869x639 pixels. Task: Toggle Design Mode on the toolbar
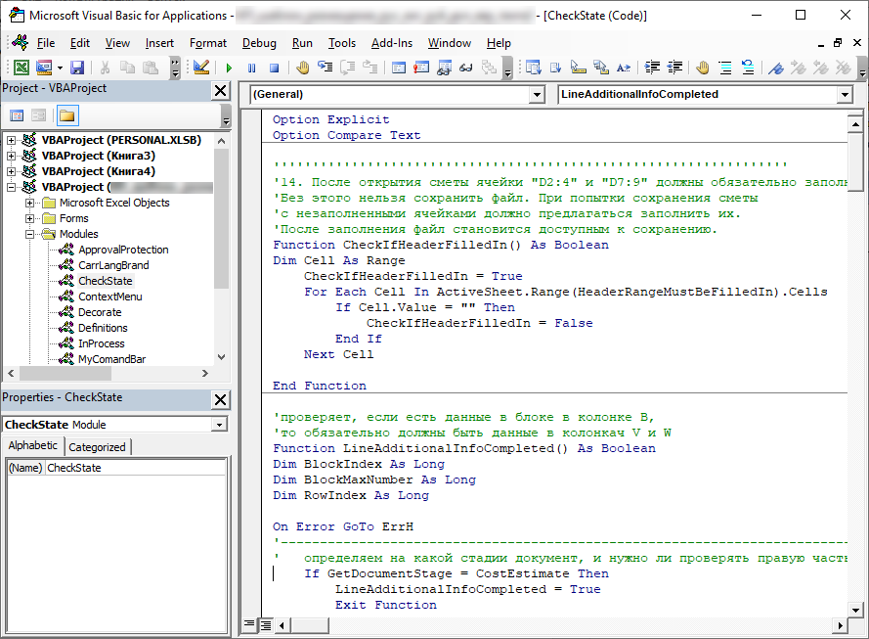(201, 68)
